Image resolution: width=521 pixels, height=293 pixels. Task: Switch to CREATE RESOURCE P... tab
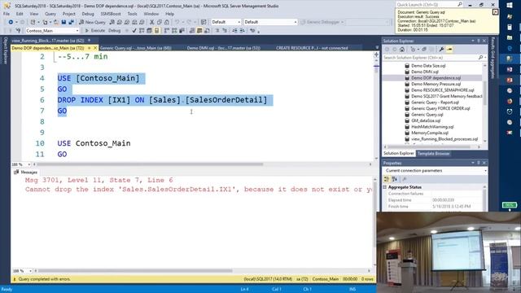pyautogui.click(x=312, y=48)
